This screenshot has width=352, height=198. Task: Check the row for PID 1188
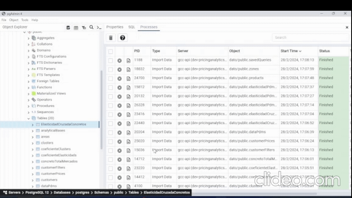110,61
